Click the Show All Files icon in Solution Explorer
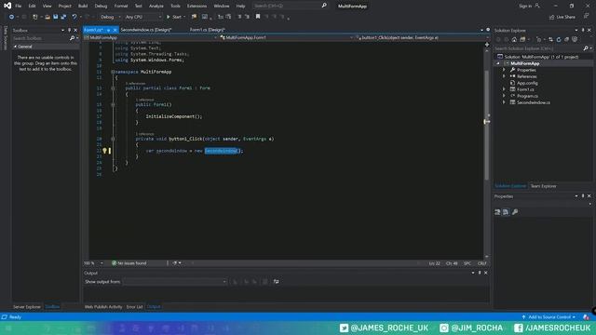This screenshot has height=335, width=596. tap(575, 39)
